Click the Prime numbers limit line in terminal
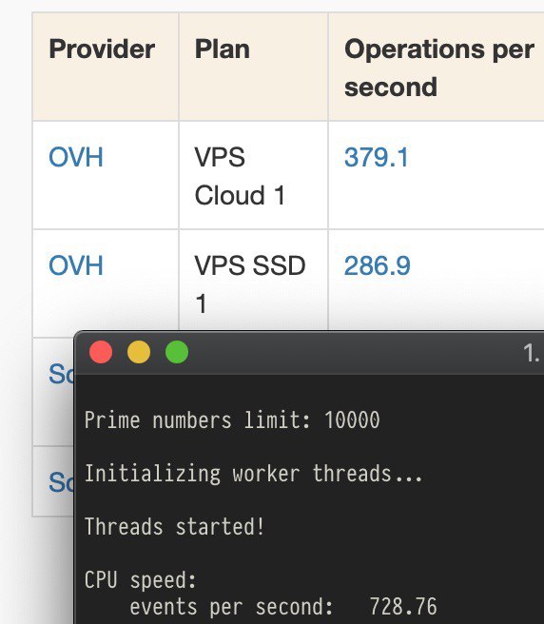 click(x=232, y=420)
